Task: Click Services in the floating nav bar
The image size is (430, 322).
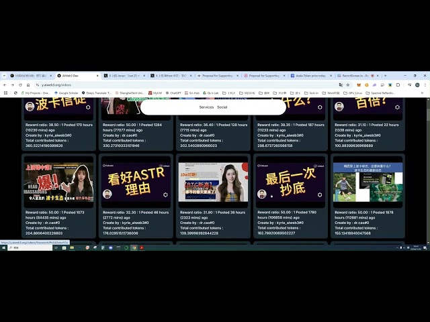Action: click(206, 107)
